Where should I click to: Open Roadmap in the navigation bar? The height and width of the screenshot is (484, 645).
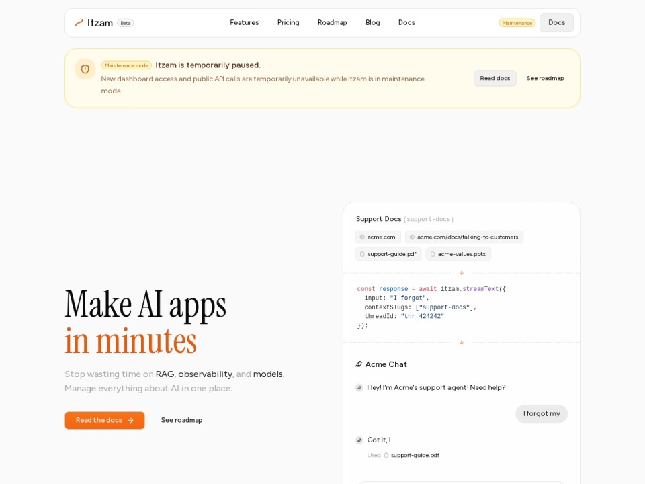click(x=333, y=23)
